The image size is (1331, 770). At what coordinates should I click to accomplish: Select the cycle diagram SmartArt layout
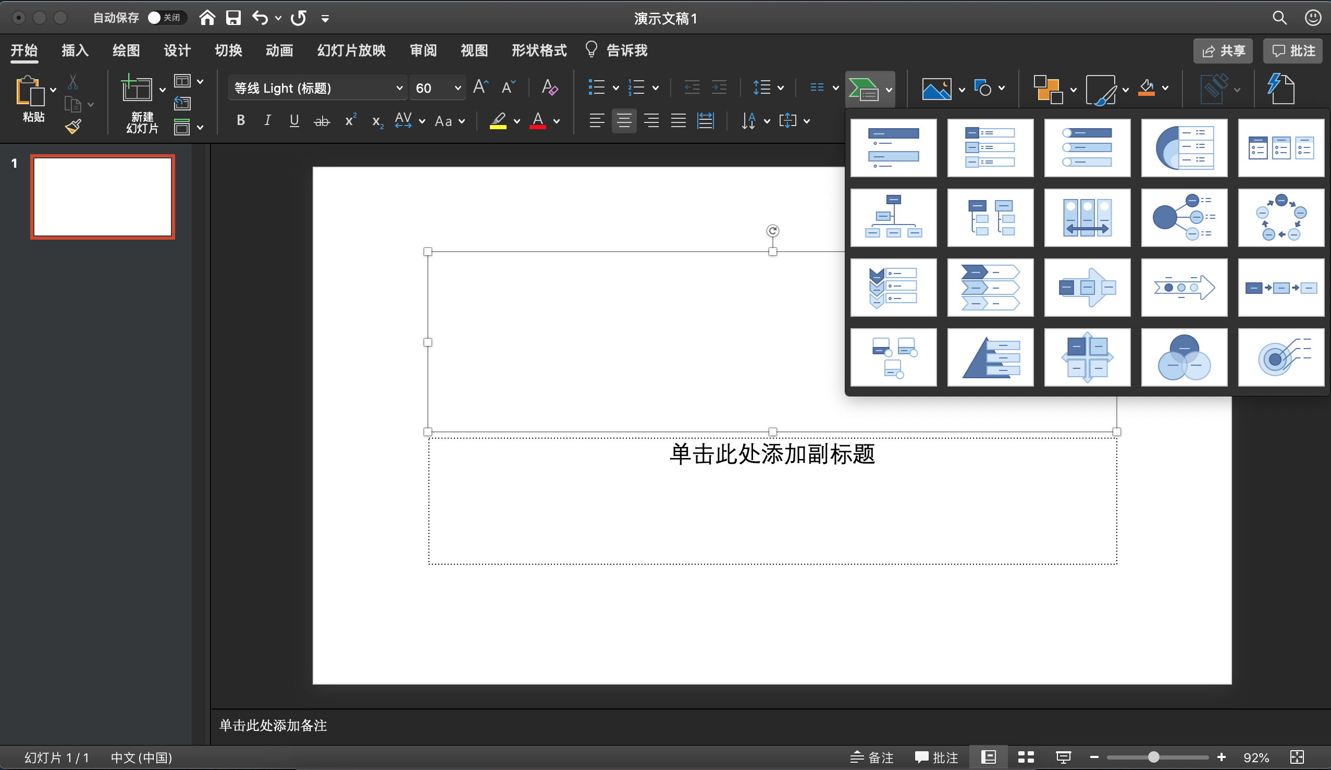click(x=1281, y=218)
